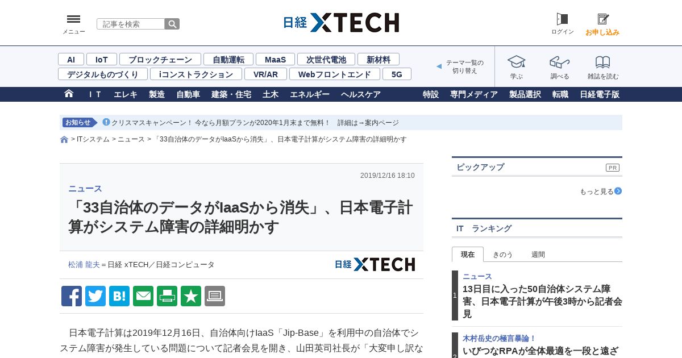The height and width of the screenshot is (358, 682).
Task: Click the search magnifier button
Action: pyautogui.click(x=172, y=24)
